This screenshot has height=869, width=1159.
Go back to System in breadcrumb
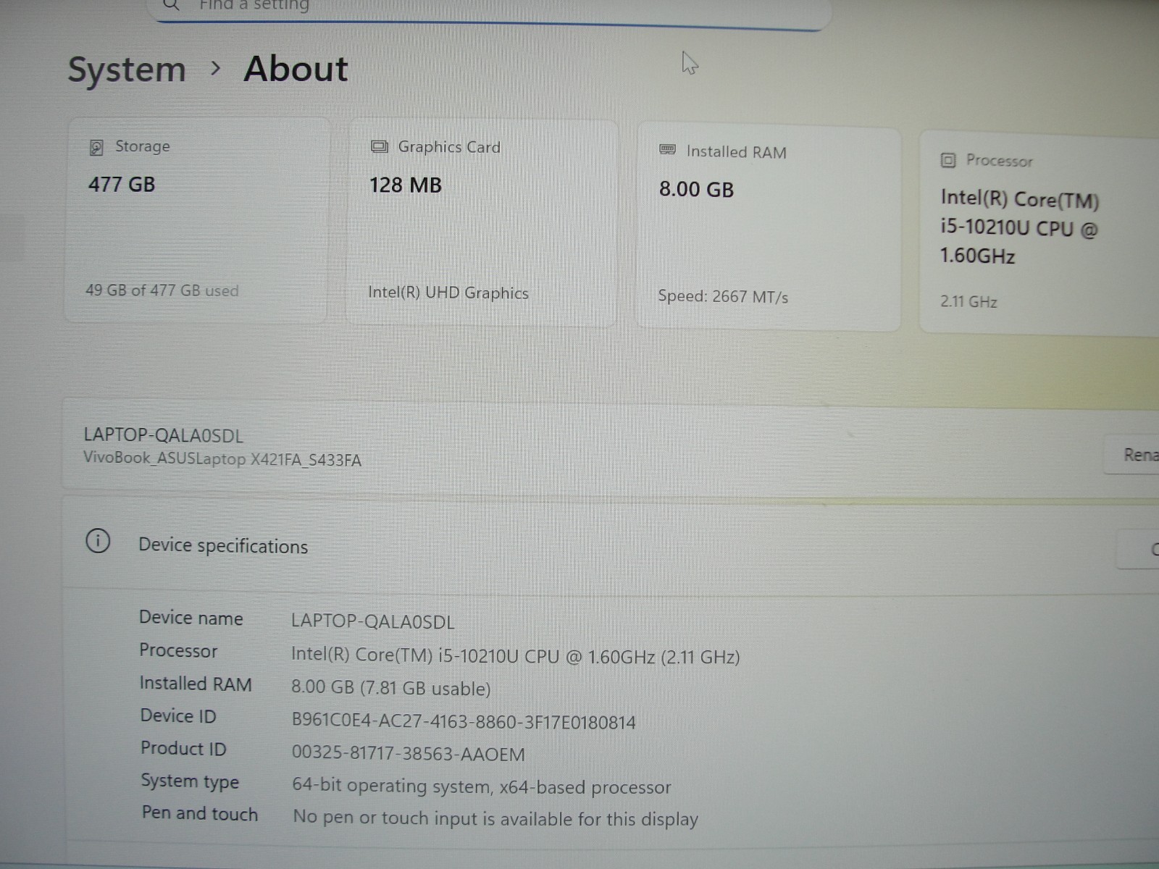tap(127, 70)
